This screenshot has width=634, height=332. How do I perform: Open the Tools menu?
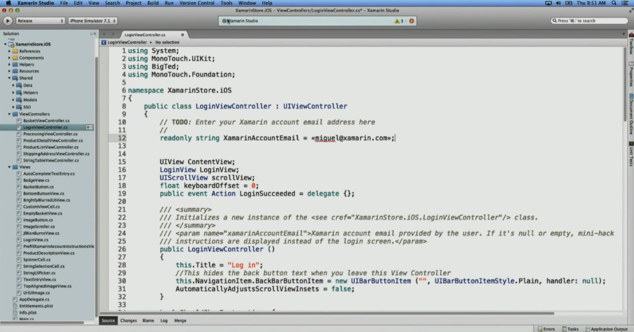point(226,3)
